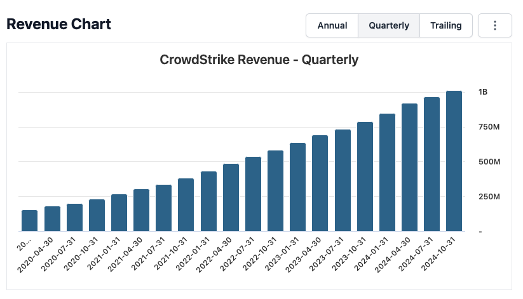Click the bar for 2020-04-30
This screenshot has height=299, width=523.
pyautogui.click(x=52, y=218)
